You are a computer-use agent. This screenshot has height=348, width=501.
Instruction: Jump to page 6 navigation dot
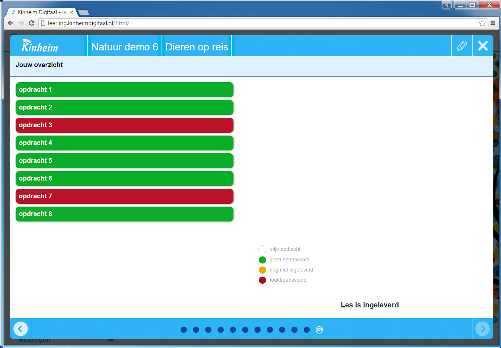click(245, 330)
